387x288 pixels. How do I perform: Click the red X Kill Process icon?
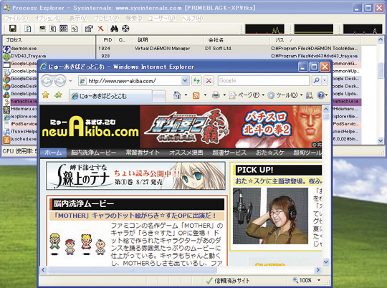coord(100,29)
